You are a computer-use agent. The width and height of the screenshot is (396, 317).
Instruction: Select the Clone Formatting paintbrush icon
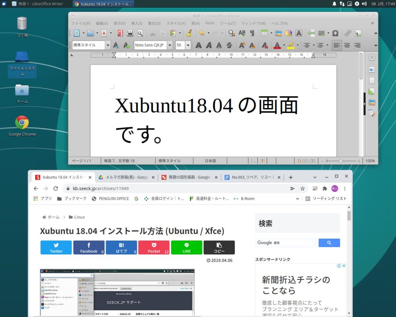(189, 33)
